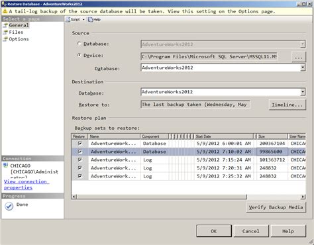This screenshot has height=245, width=314.
Task: Click the warning icon in the tail-log banner
Action: 5,11
